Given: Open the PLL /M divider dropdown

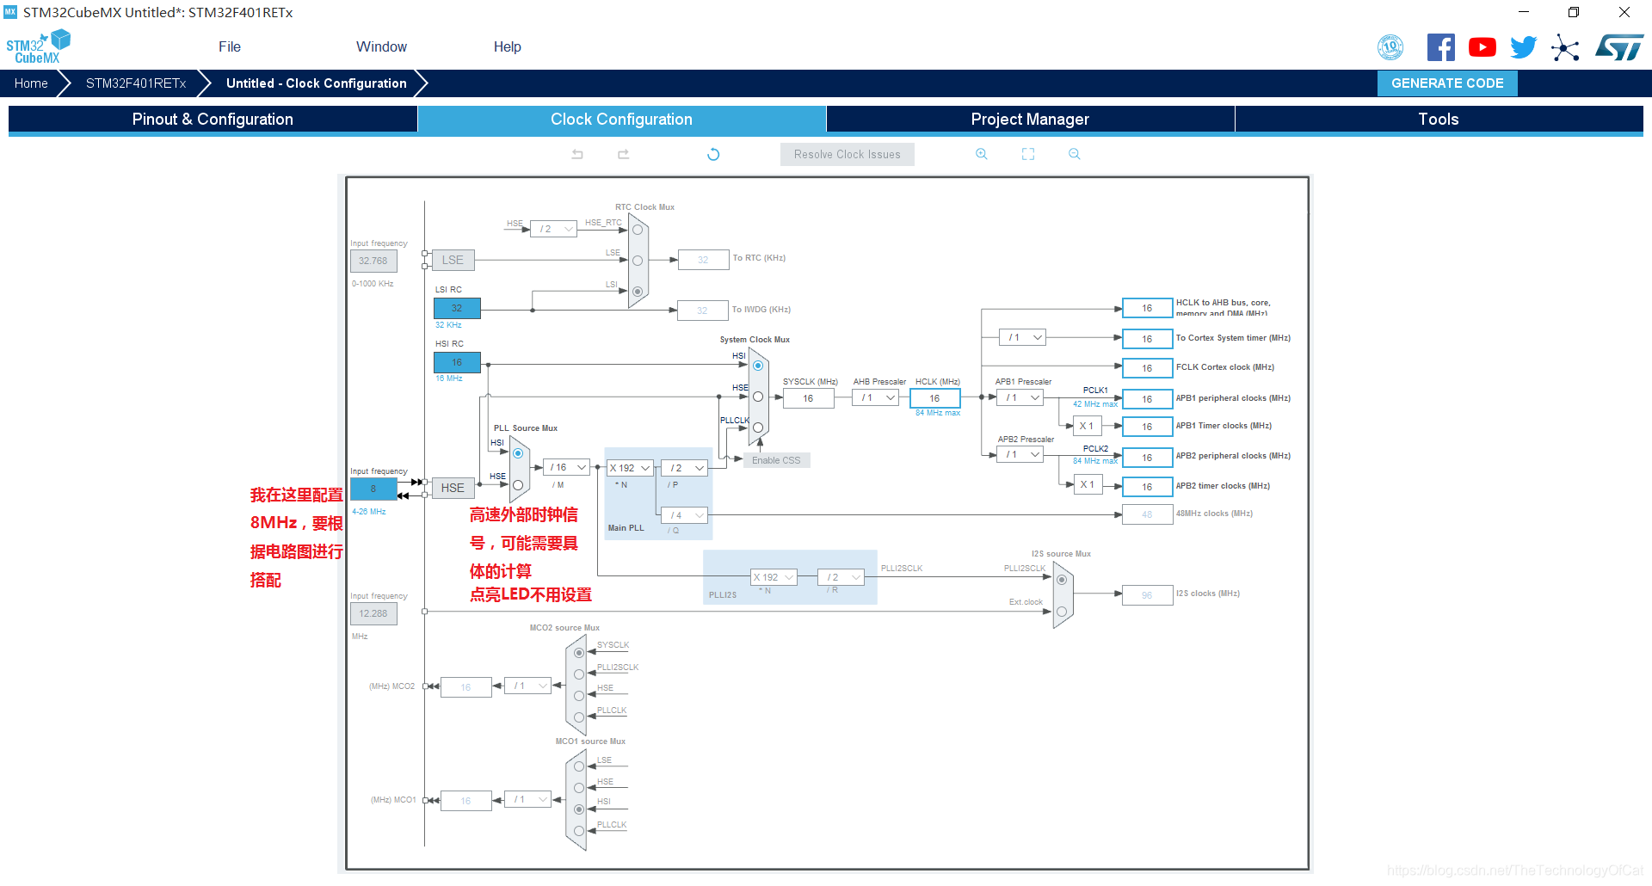Looking at the screenshot, I should [567, 467].
